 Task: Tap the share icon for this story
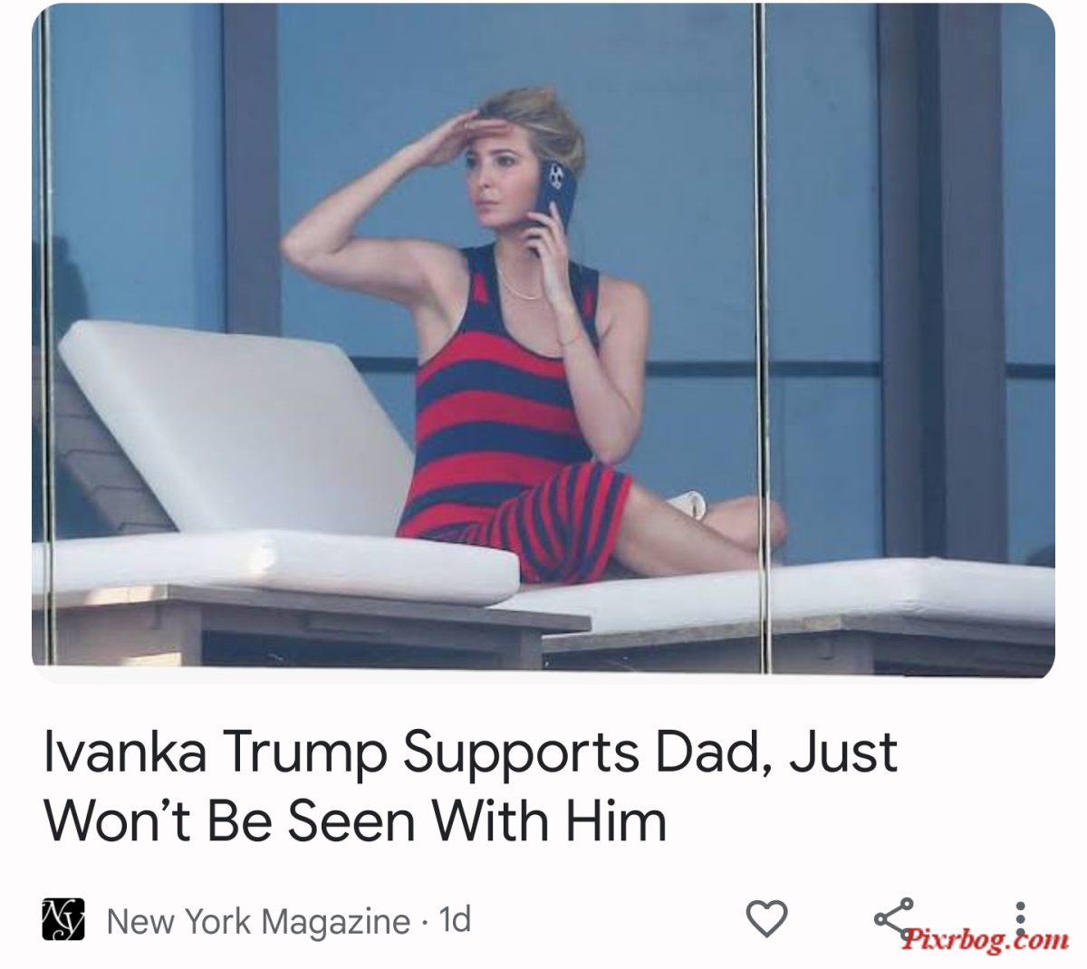click(x=893, y=917)
